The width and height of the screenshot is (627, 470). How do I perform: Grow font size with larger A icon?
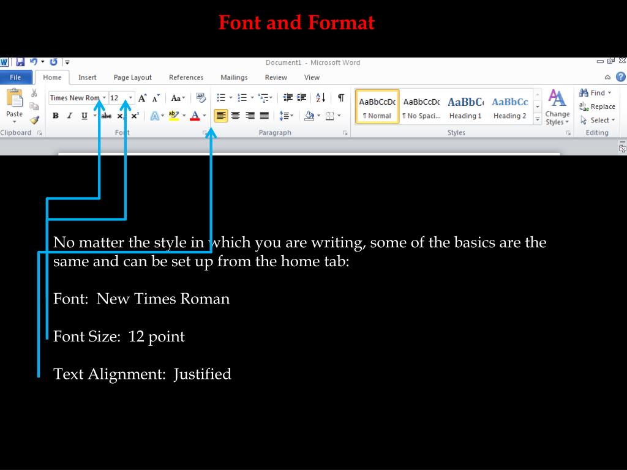pyautogui.click(x=142, y=98)
